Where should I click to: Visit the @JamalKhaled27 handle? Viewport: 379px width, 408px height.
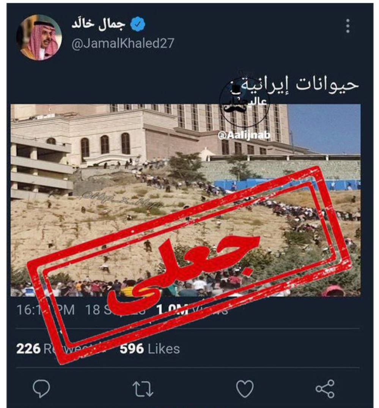tap(123, 43)
